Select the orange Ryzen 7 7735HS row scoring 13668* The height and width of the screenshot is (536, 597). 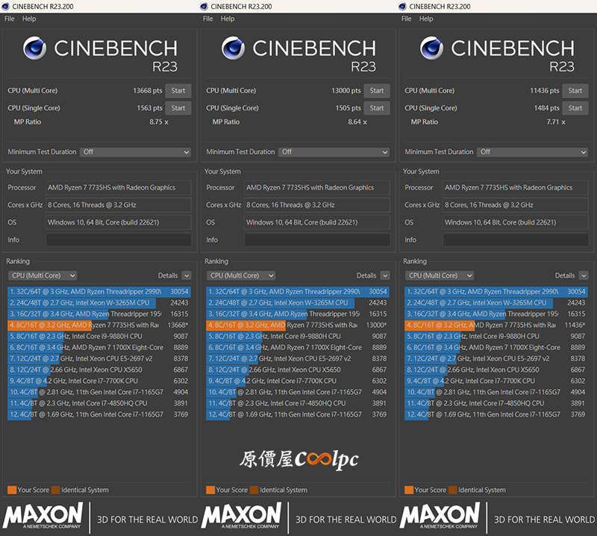99,325
